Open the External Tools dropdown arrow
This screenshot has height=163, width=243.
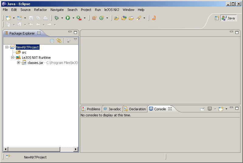point(85,18)
